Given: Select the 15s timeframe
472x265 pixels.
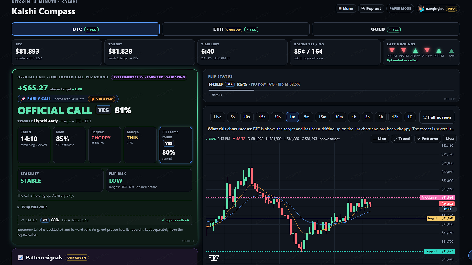Looking at the screenshot, I should 262,117.
